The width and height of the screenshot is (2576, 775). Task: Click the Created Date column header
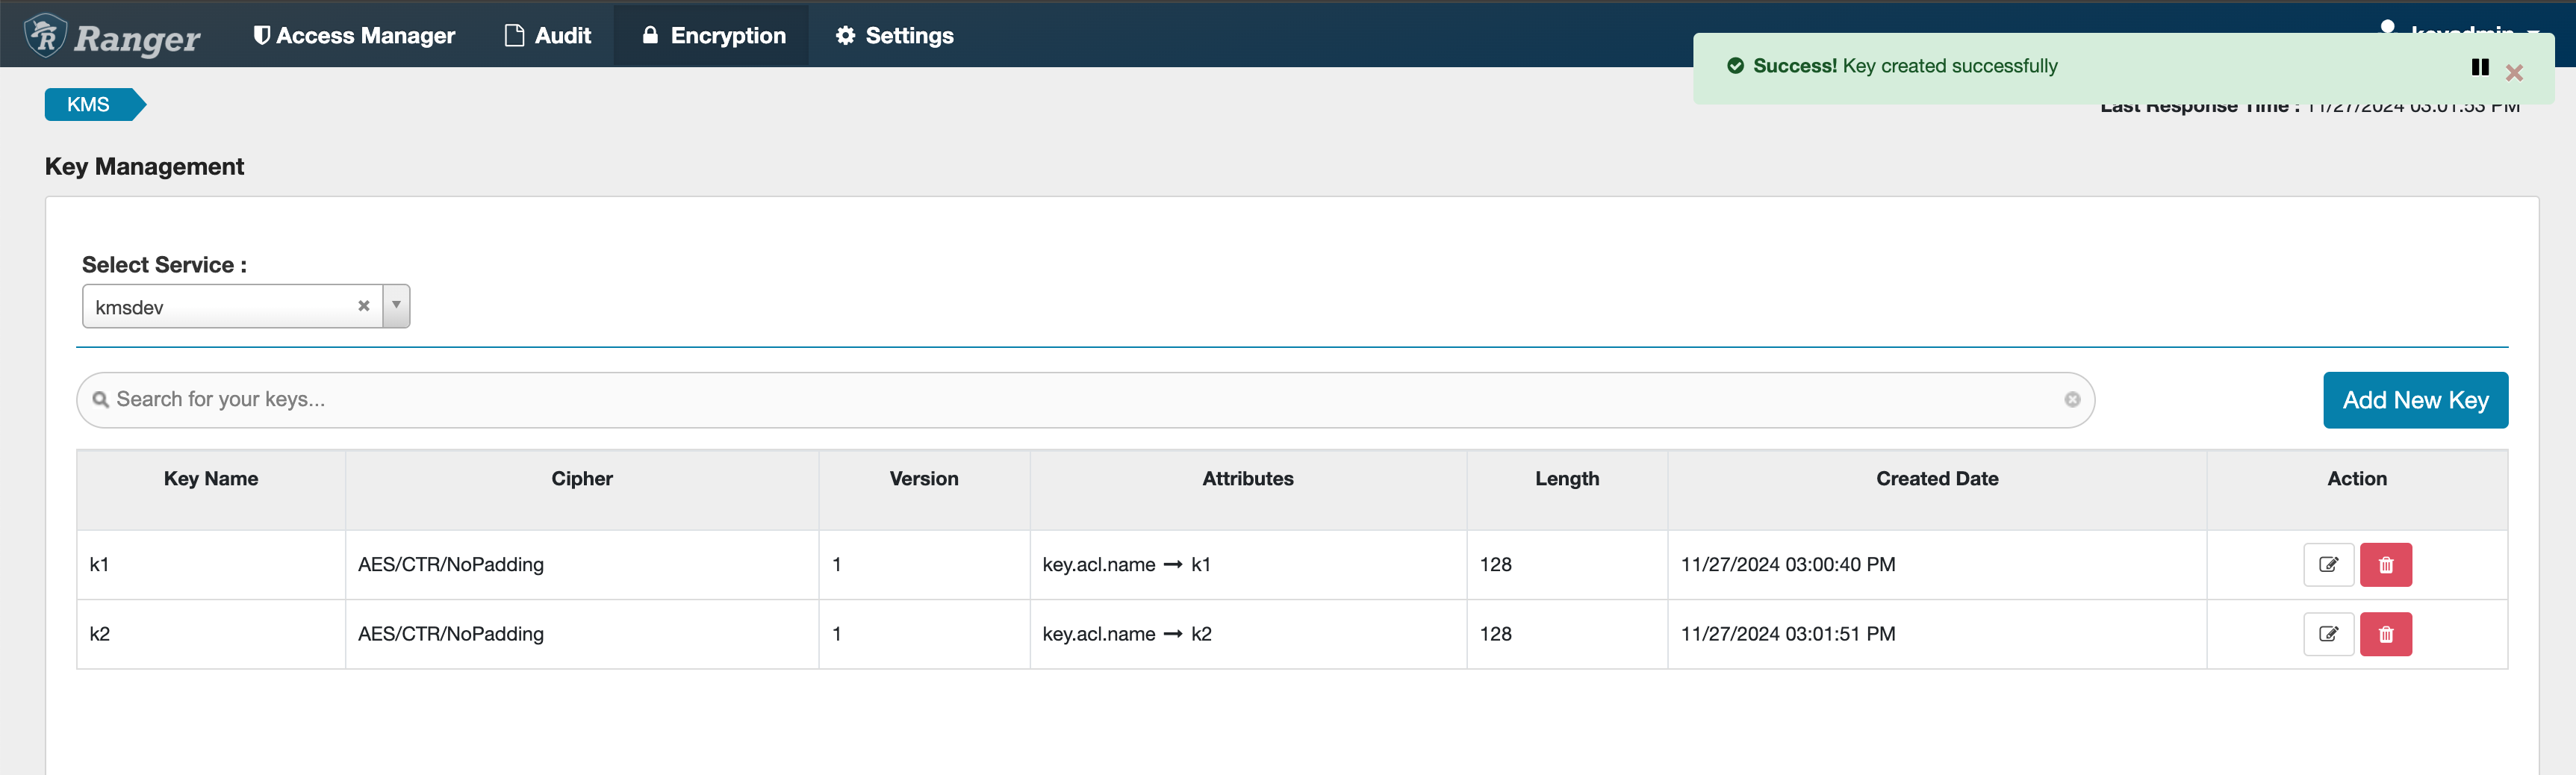click(x=1936, y=479)
